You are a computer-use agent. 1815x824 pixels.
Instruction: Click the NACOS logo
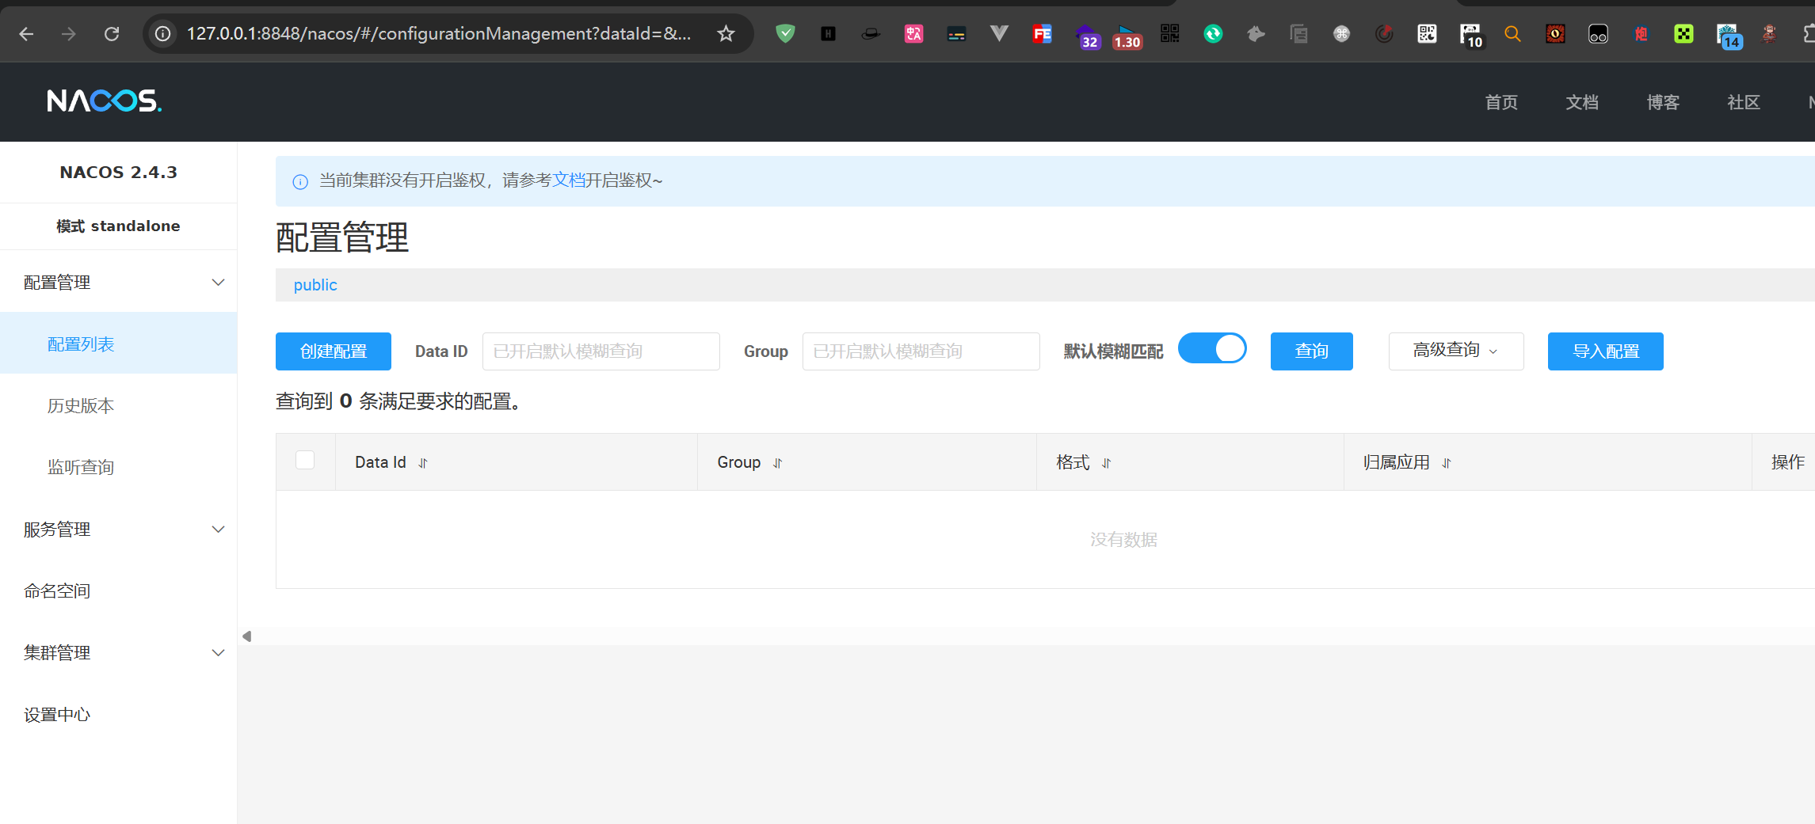[104, 101]
